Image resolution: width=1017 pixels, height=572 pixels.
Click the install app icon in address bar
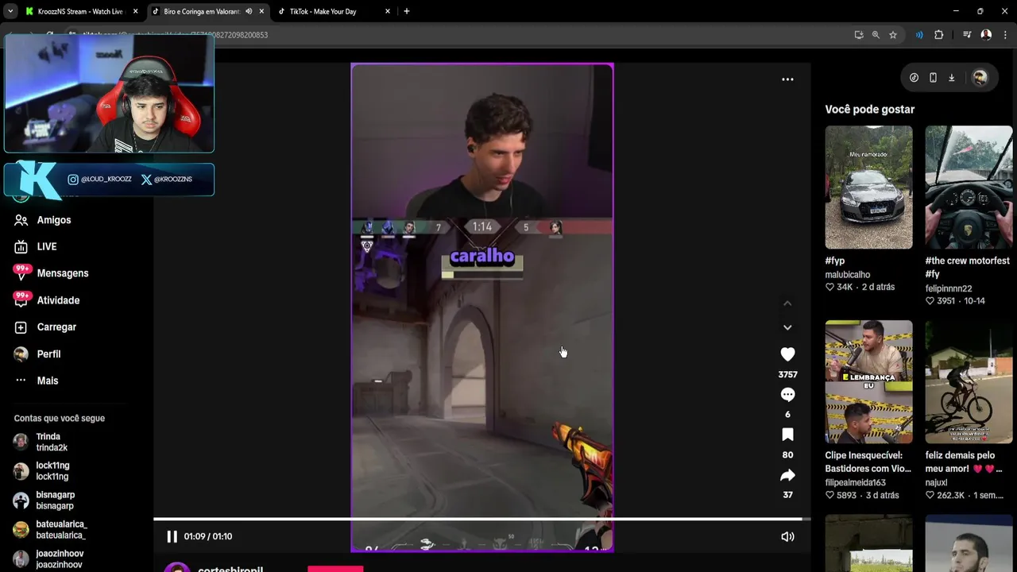pos(859,35)
